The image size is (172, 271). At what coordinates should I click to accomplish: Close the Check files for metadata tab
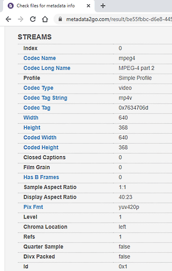88,6
